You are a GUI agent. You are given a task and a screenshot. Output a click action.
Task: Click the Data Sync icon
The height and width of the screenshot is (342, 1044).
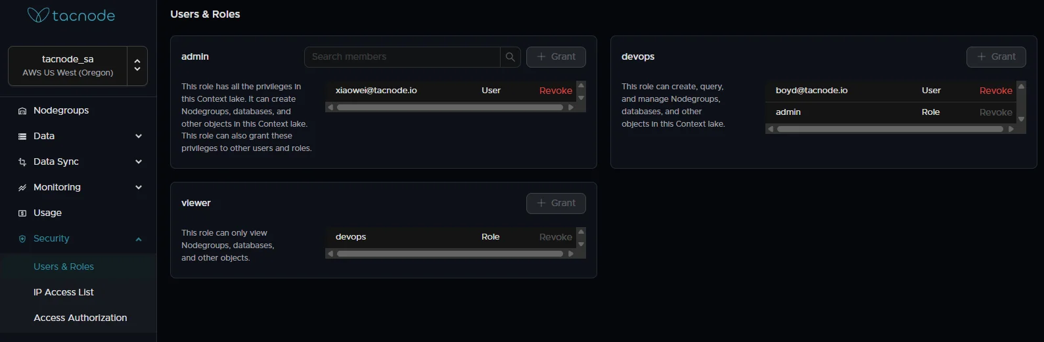coord(22,162)
